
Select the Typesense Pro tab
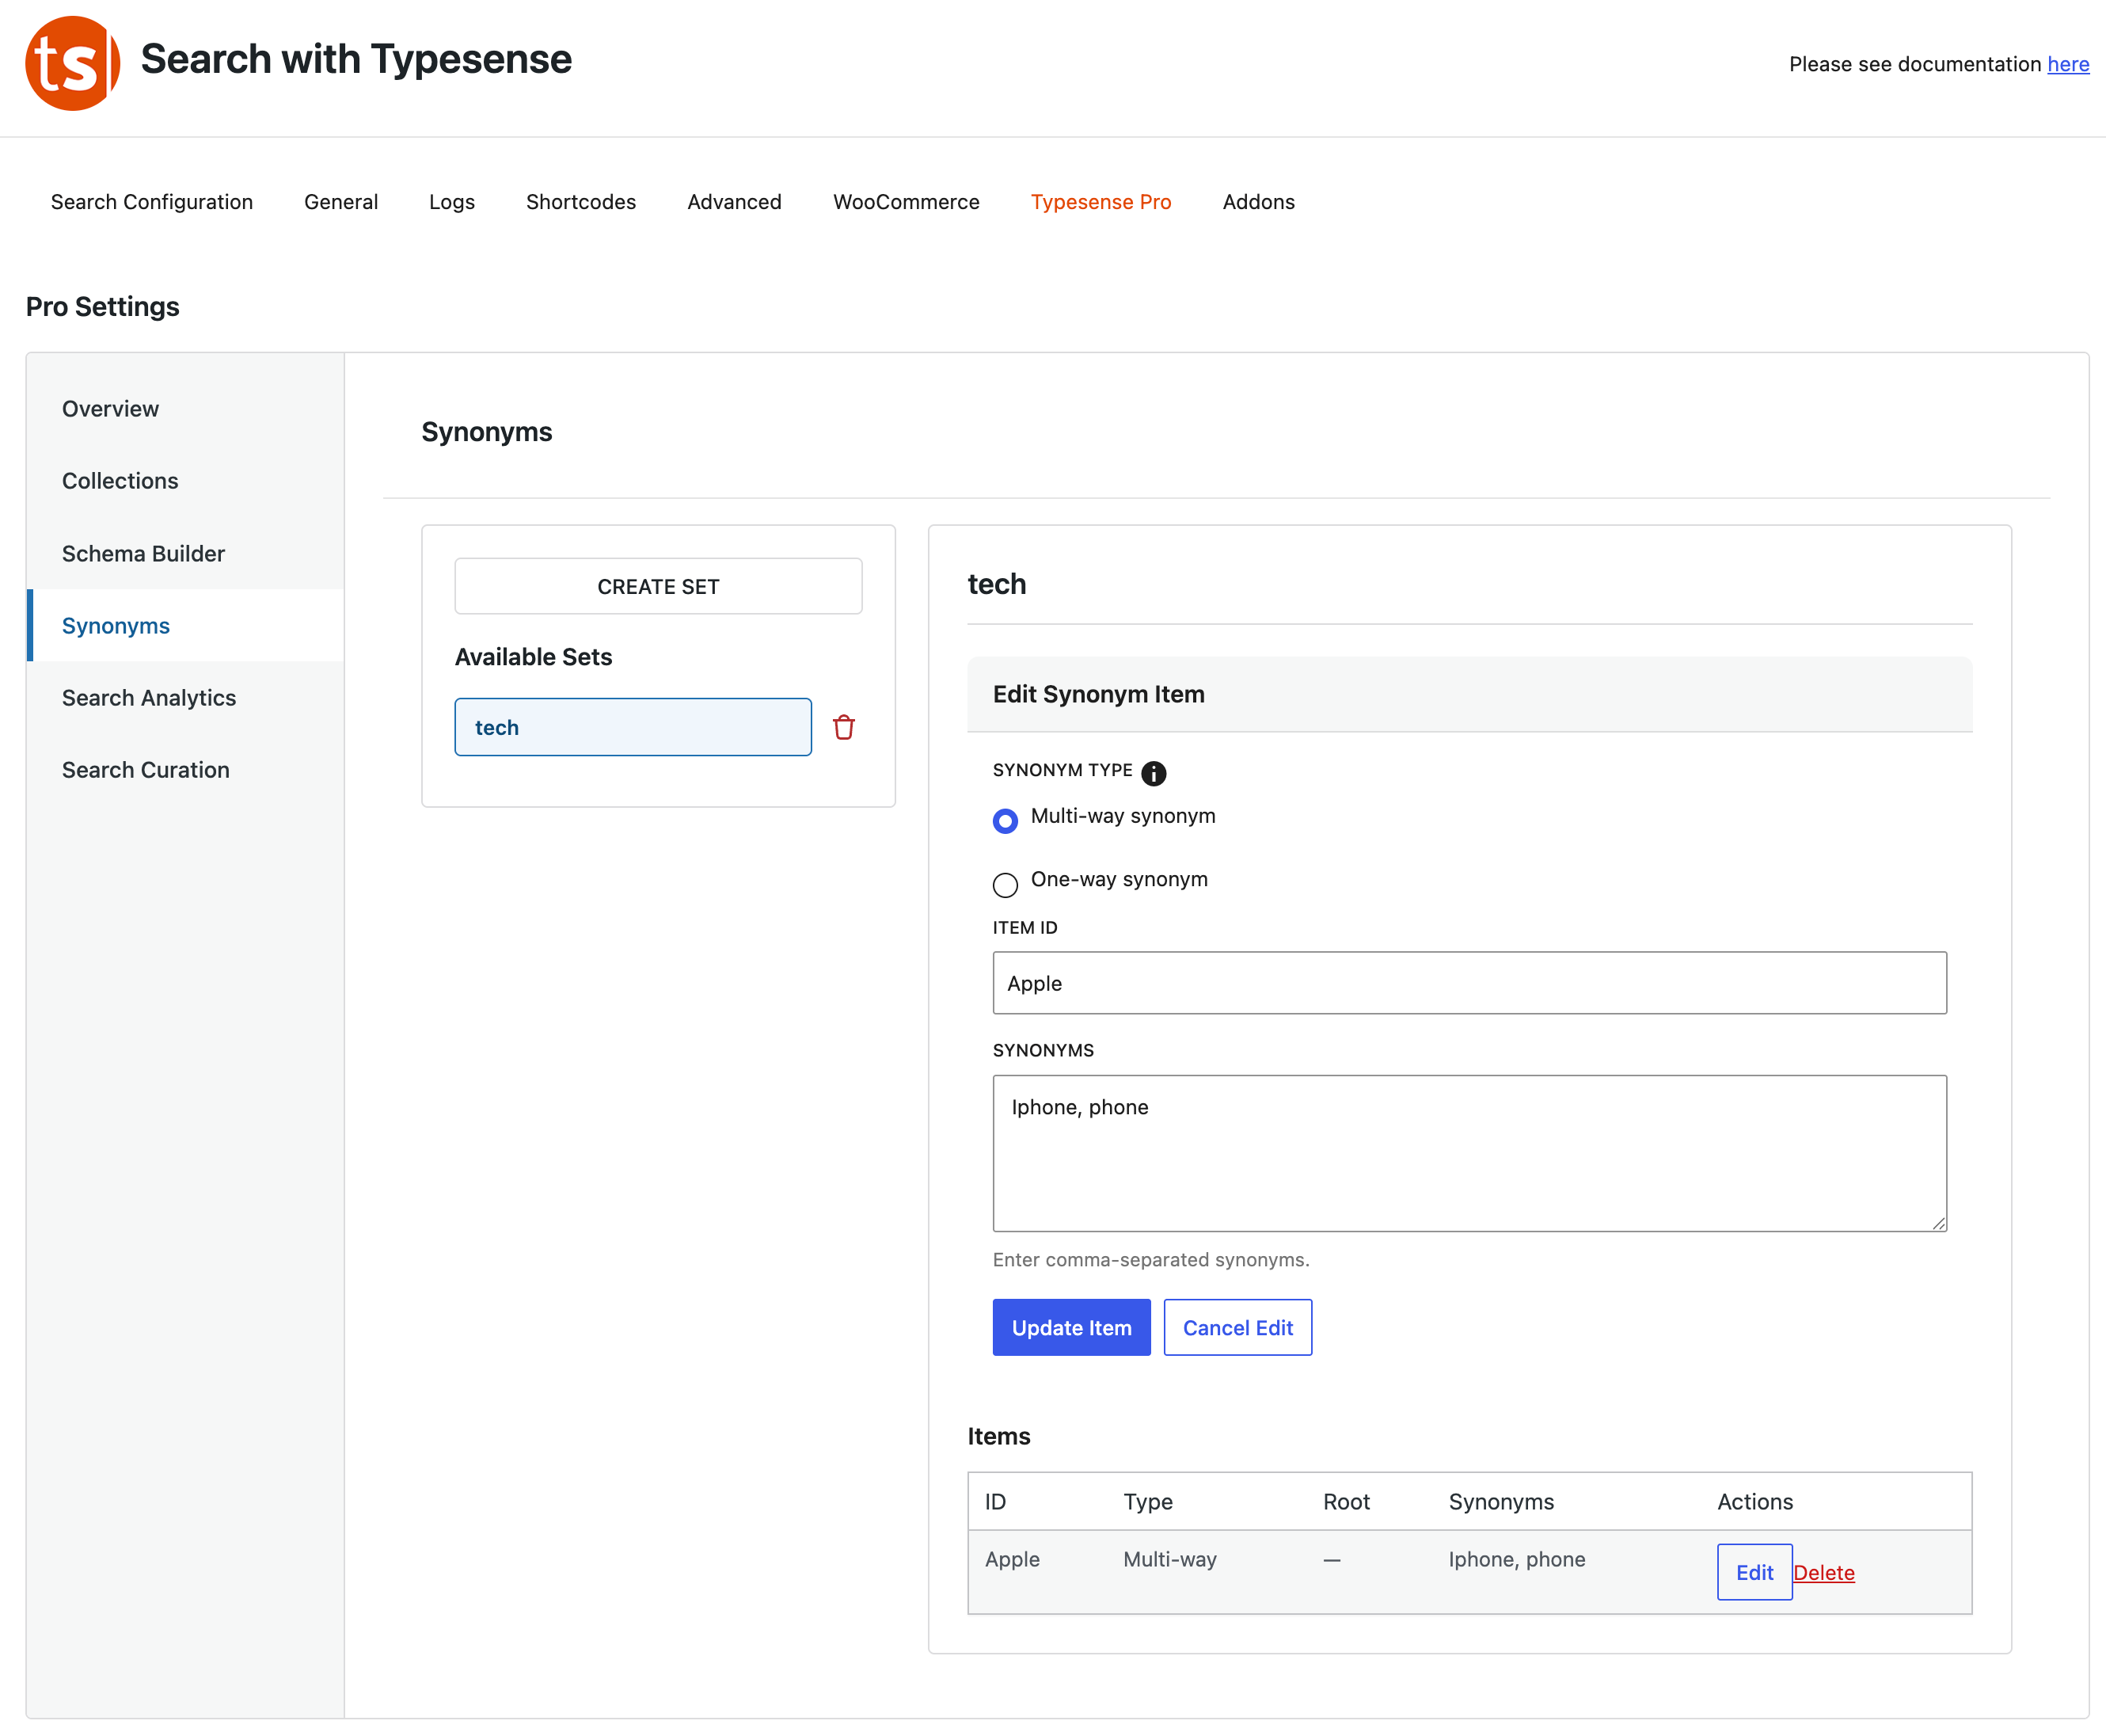[1101, 202]
